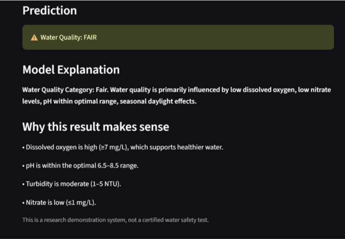Click the 'Why this result makes sense' heading
This screenshot has height=239, width=345.
click(x=95, y=126)
